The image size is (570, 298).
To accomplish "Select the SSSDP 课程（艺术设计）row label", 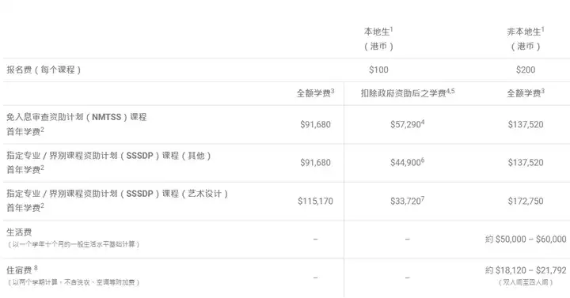I will click(117, 200).
